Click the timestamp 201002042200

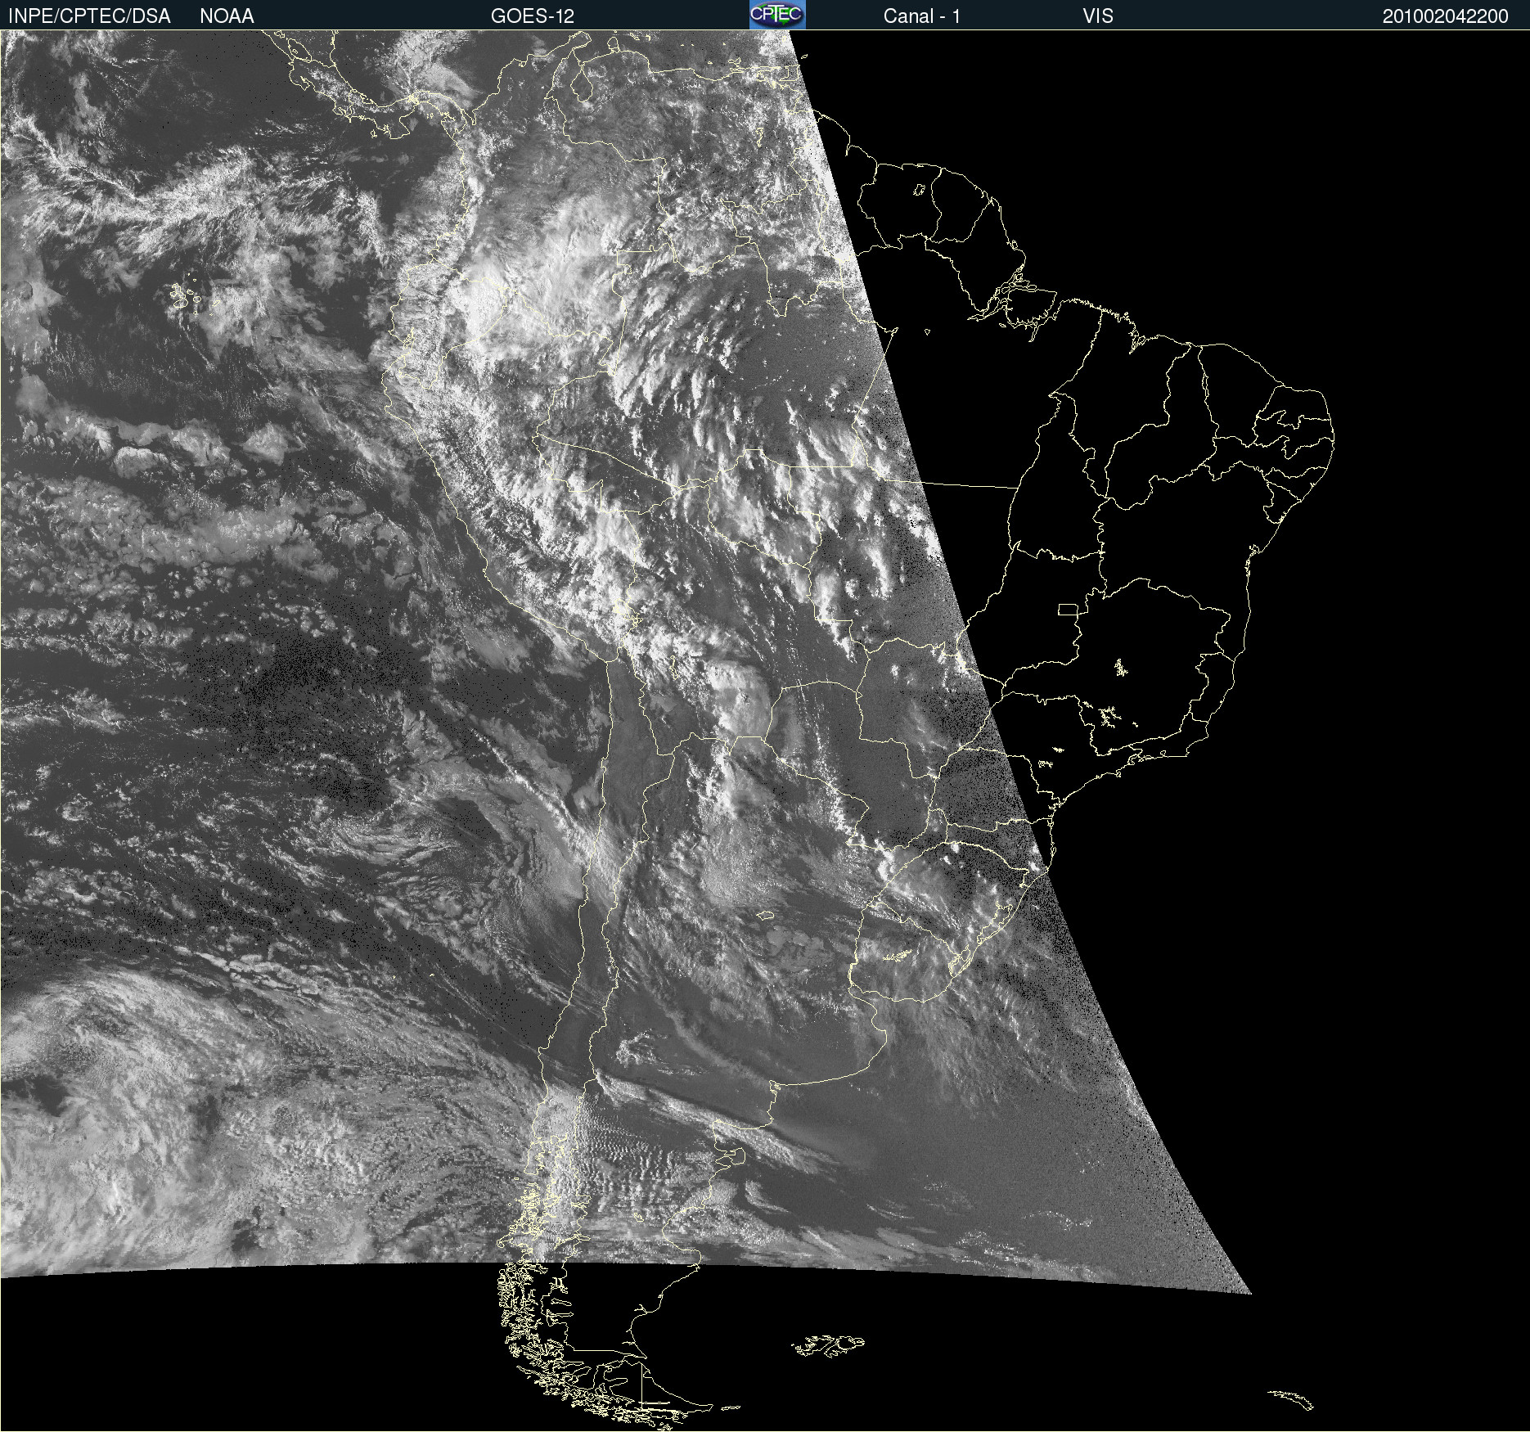[x=1445, y=16]
